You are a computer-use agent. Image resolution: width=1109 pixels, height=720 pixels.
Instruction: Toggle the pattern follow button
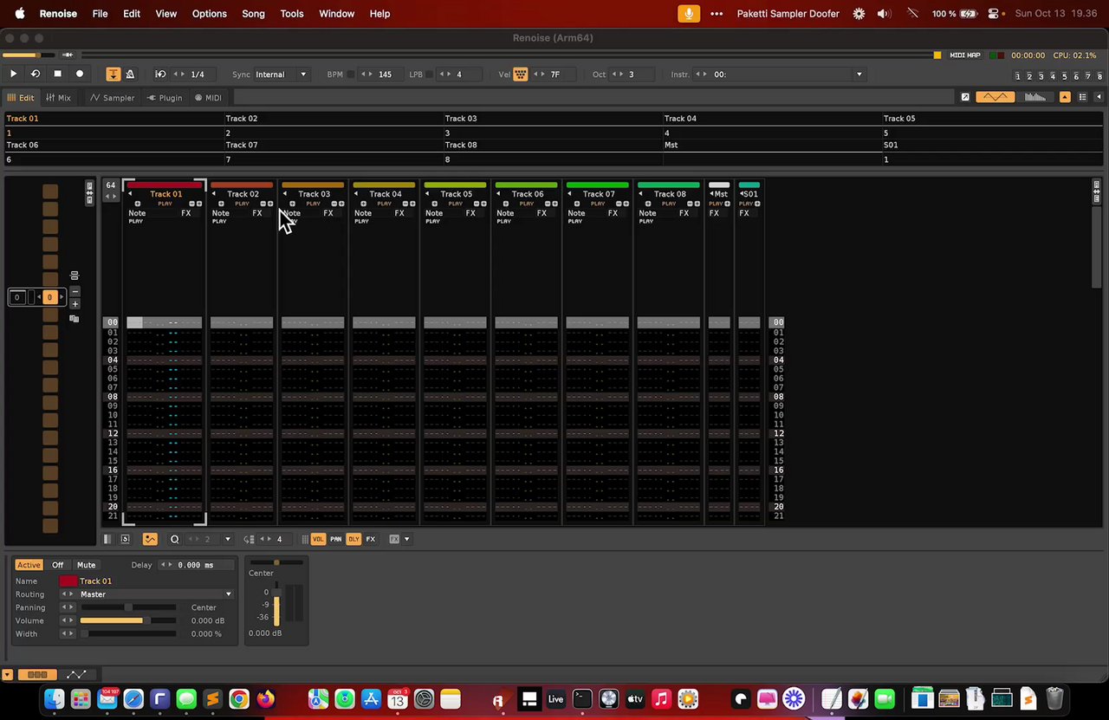pyautogui.click(x=113, y=75)
